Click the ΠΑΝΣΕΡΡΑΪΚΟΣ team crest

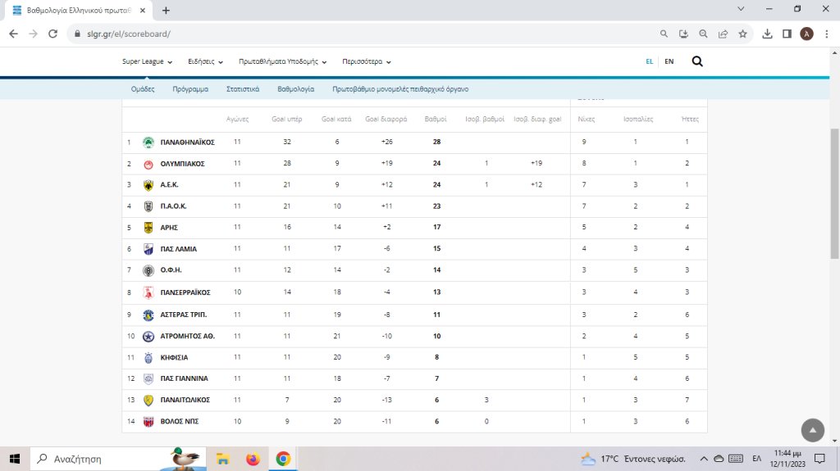(148, 292)
